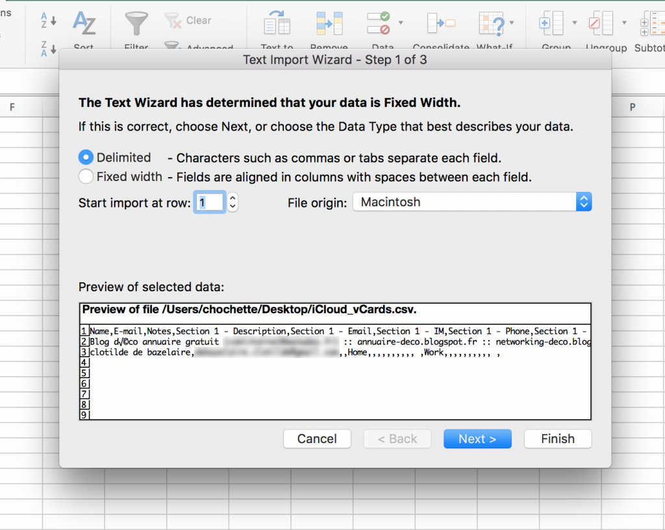Image resolution: width=665 pixels, height=530 pixels.
Task: Click the Start import at row field
Action: (x=209, y=202)
